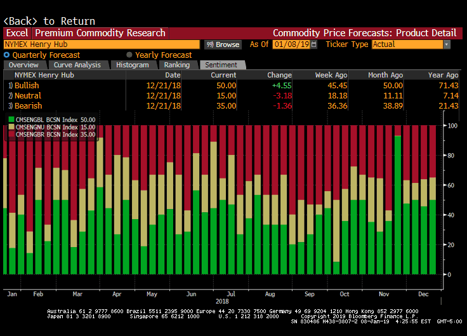Click Bullish current value 50.00
Image resolution: width=467 pixels, height=336 pixels.
[x=227, y=86]
